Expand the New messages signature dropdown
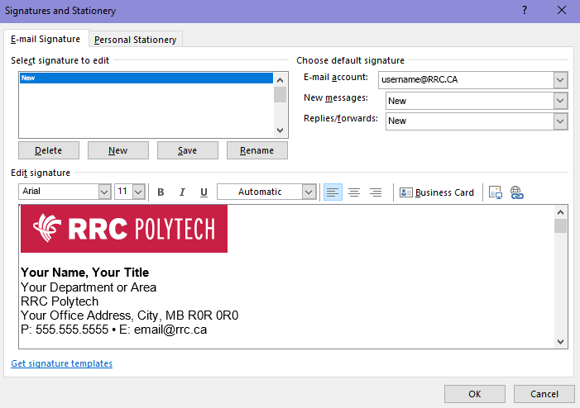Image resolution: width=580 pixels, height=408 pixels. click(x=560, y=101)
